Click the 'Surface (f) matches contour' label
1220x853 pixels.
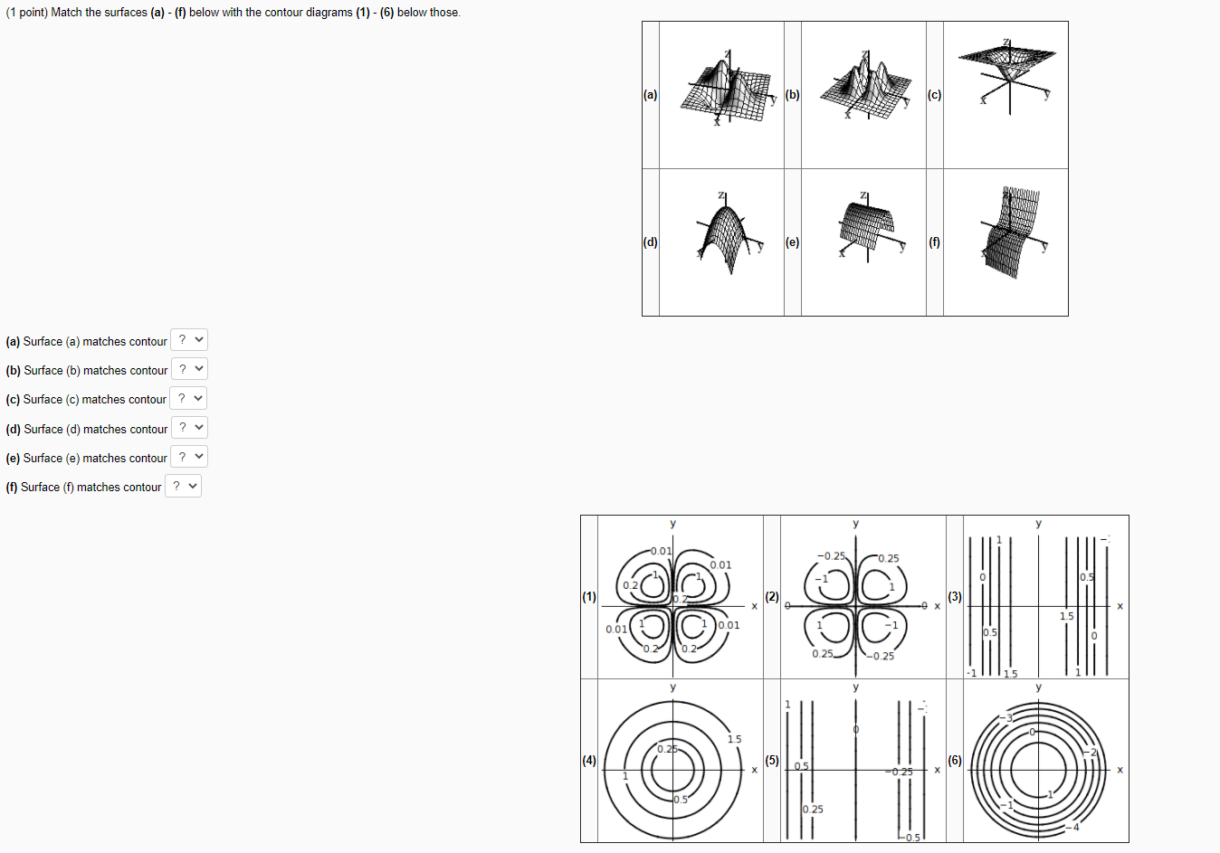coord(83,487)
